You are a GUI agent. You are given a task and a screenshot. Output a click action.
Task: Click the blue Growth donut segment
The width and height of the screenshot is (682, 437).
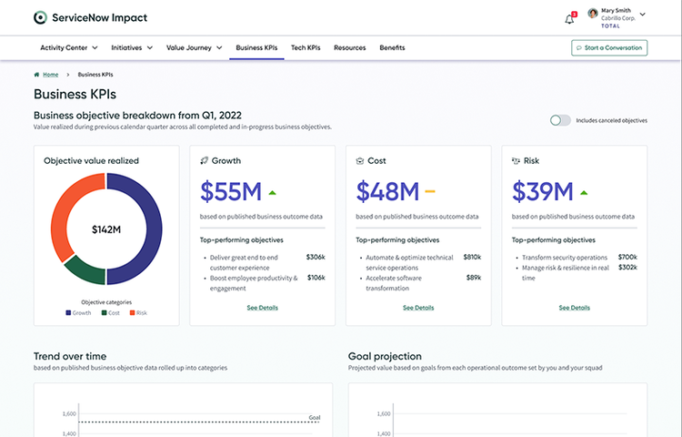coord(153,229)
